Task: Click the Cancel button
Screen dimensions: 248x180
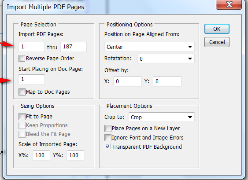Action: point(217,42)
